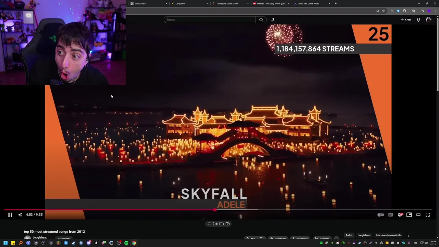
Task: Close the Lessgames tab
Action: (207, 3)
